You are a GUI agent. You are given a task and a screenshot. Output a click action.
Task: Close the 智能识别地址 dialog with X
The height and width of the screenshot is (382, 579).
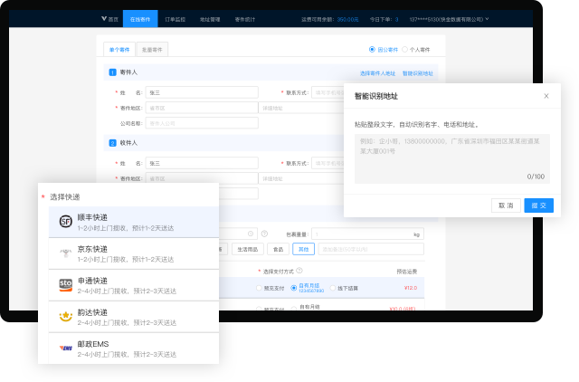(546, 96)
